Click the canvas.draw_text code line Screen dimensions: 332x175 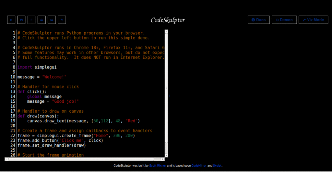[84, 121]
